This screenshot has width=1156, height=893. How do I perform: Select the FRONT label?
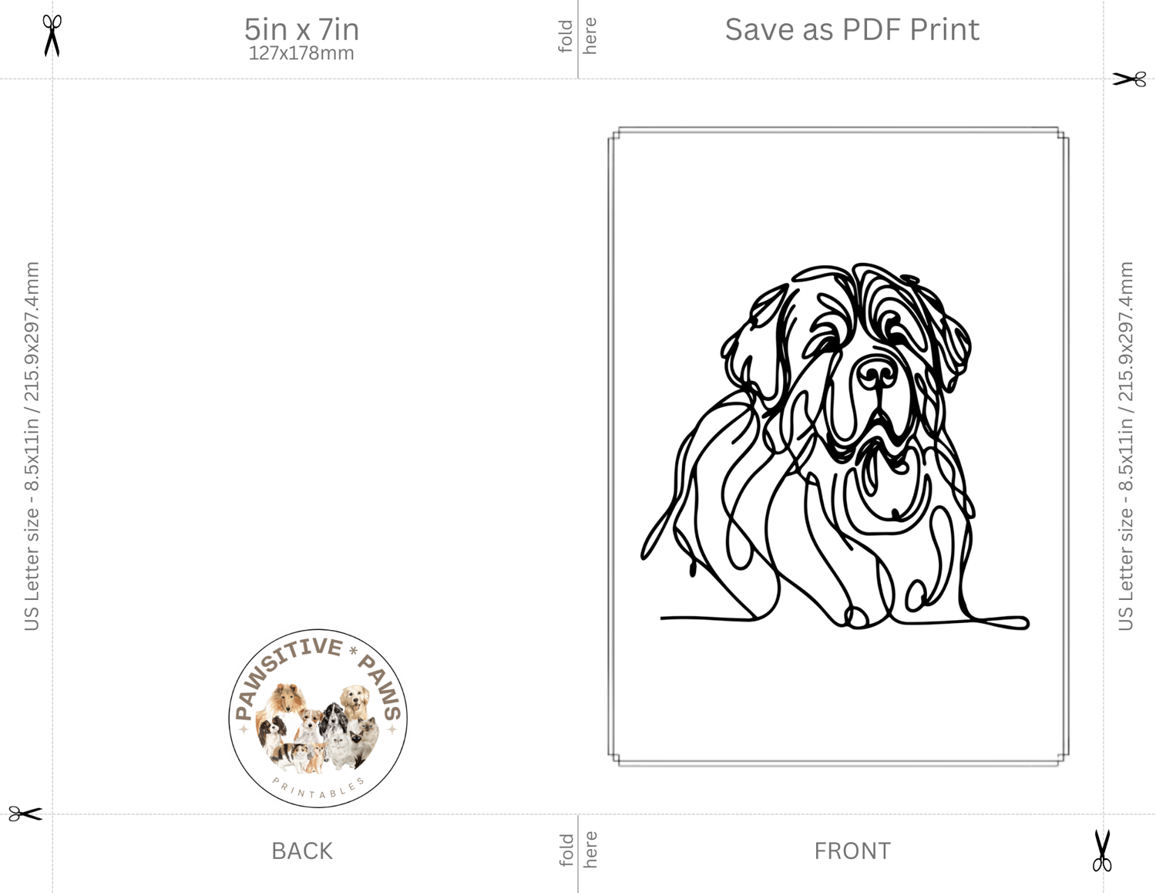[x=852, y=851]
